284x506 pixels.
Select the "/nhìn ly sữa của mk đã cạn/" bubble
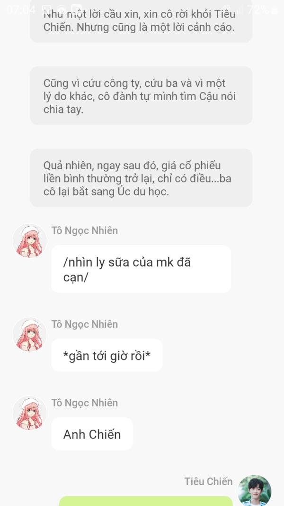141,269
